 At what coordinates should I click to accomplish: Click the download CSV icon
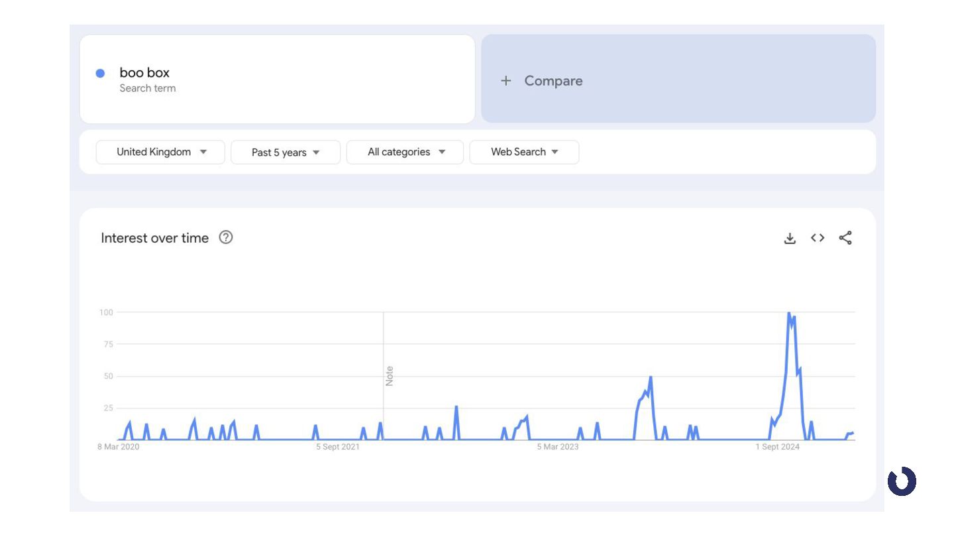[x=790, y=238]
